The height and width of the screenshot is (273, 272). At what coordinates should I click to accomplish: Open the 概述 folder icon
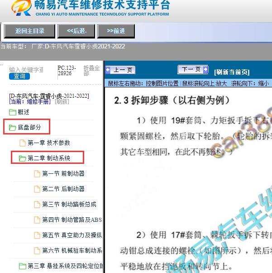tap(13, 112)
